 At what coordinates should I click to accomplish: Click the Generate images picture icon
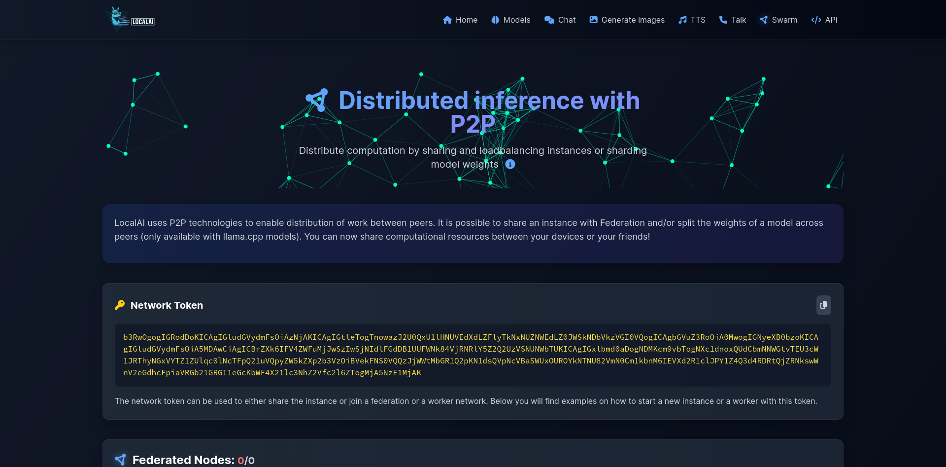pyautogui.click(x=593, y=20)
